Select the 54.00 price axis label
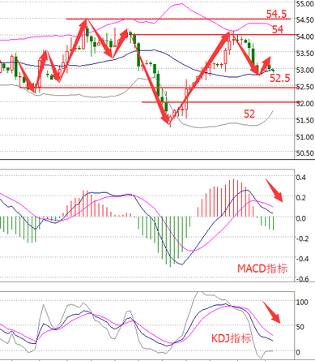The height and width of the screenshot is (361, 315). pos(305,37)
